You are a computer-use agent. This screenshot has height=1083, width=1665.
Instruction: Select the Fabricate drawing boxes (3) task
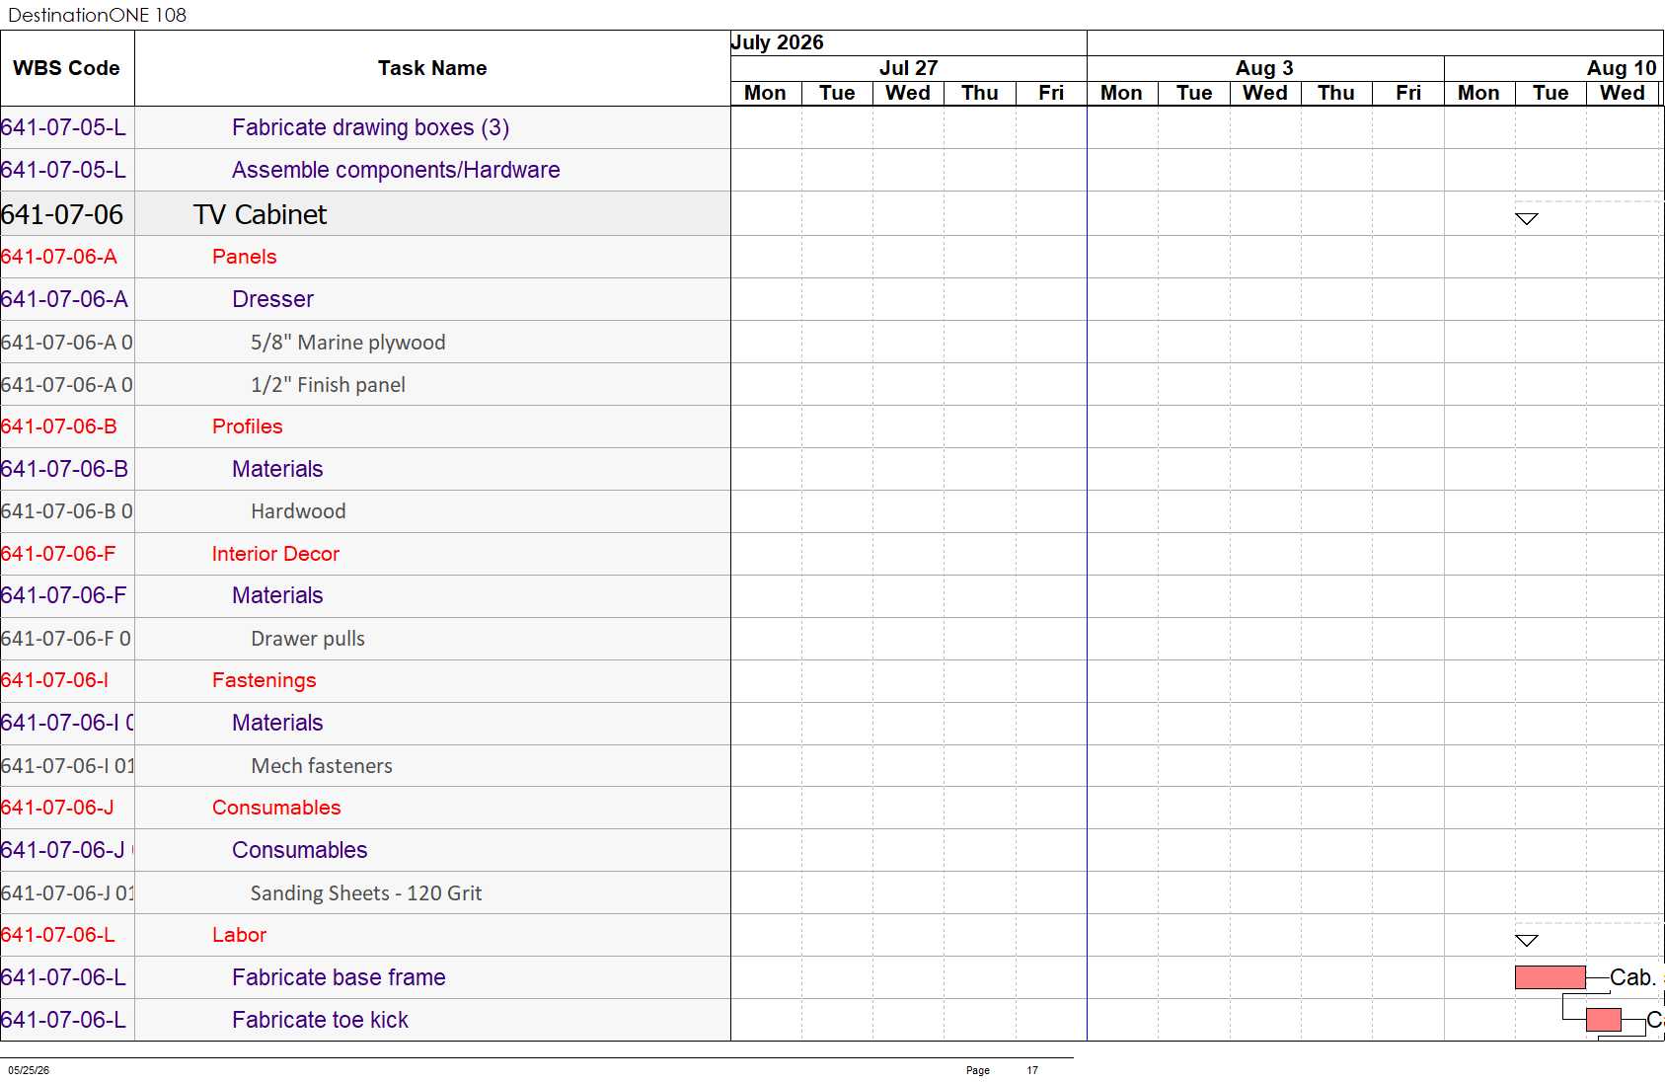[x=370, y=127]
